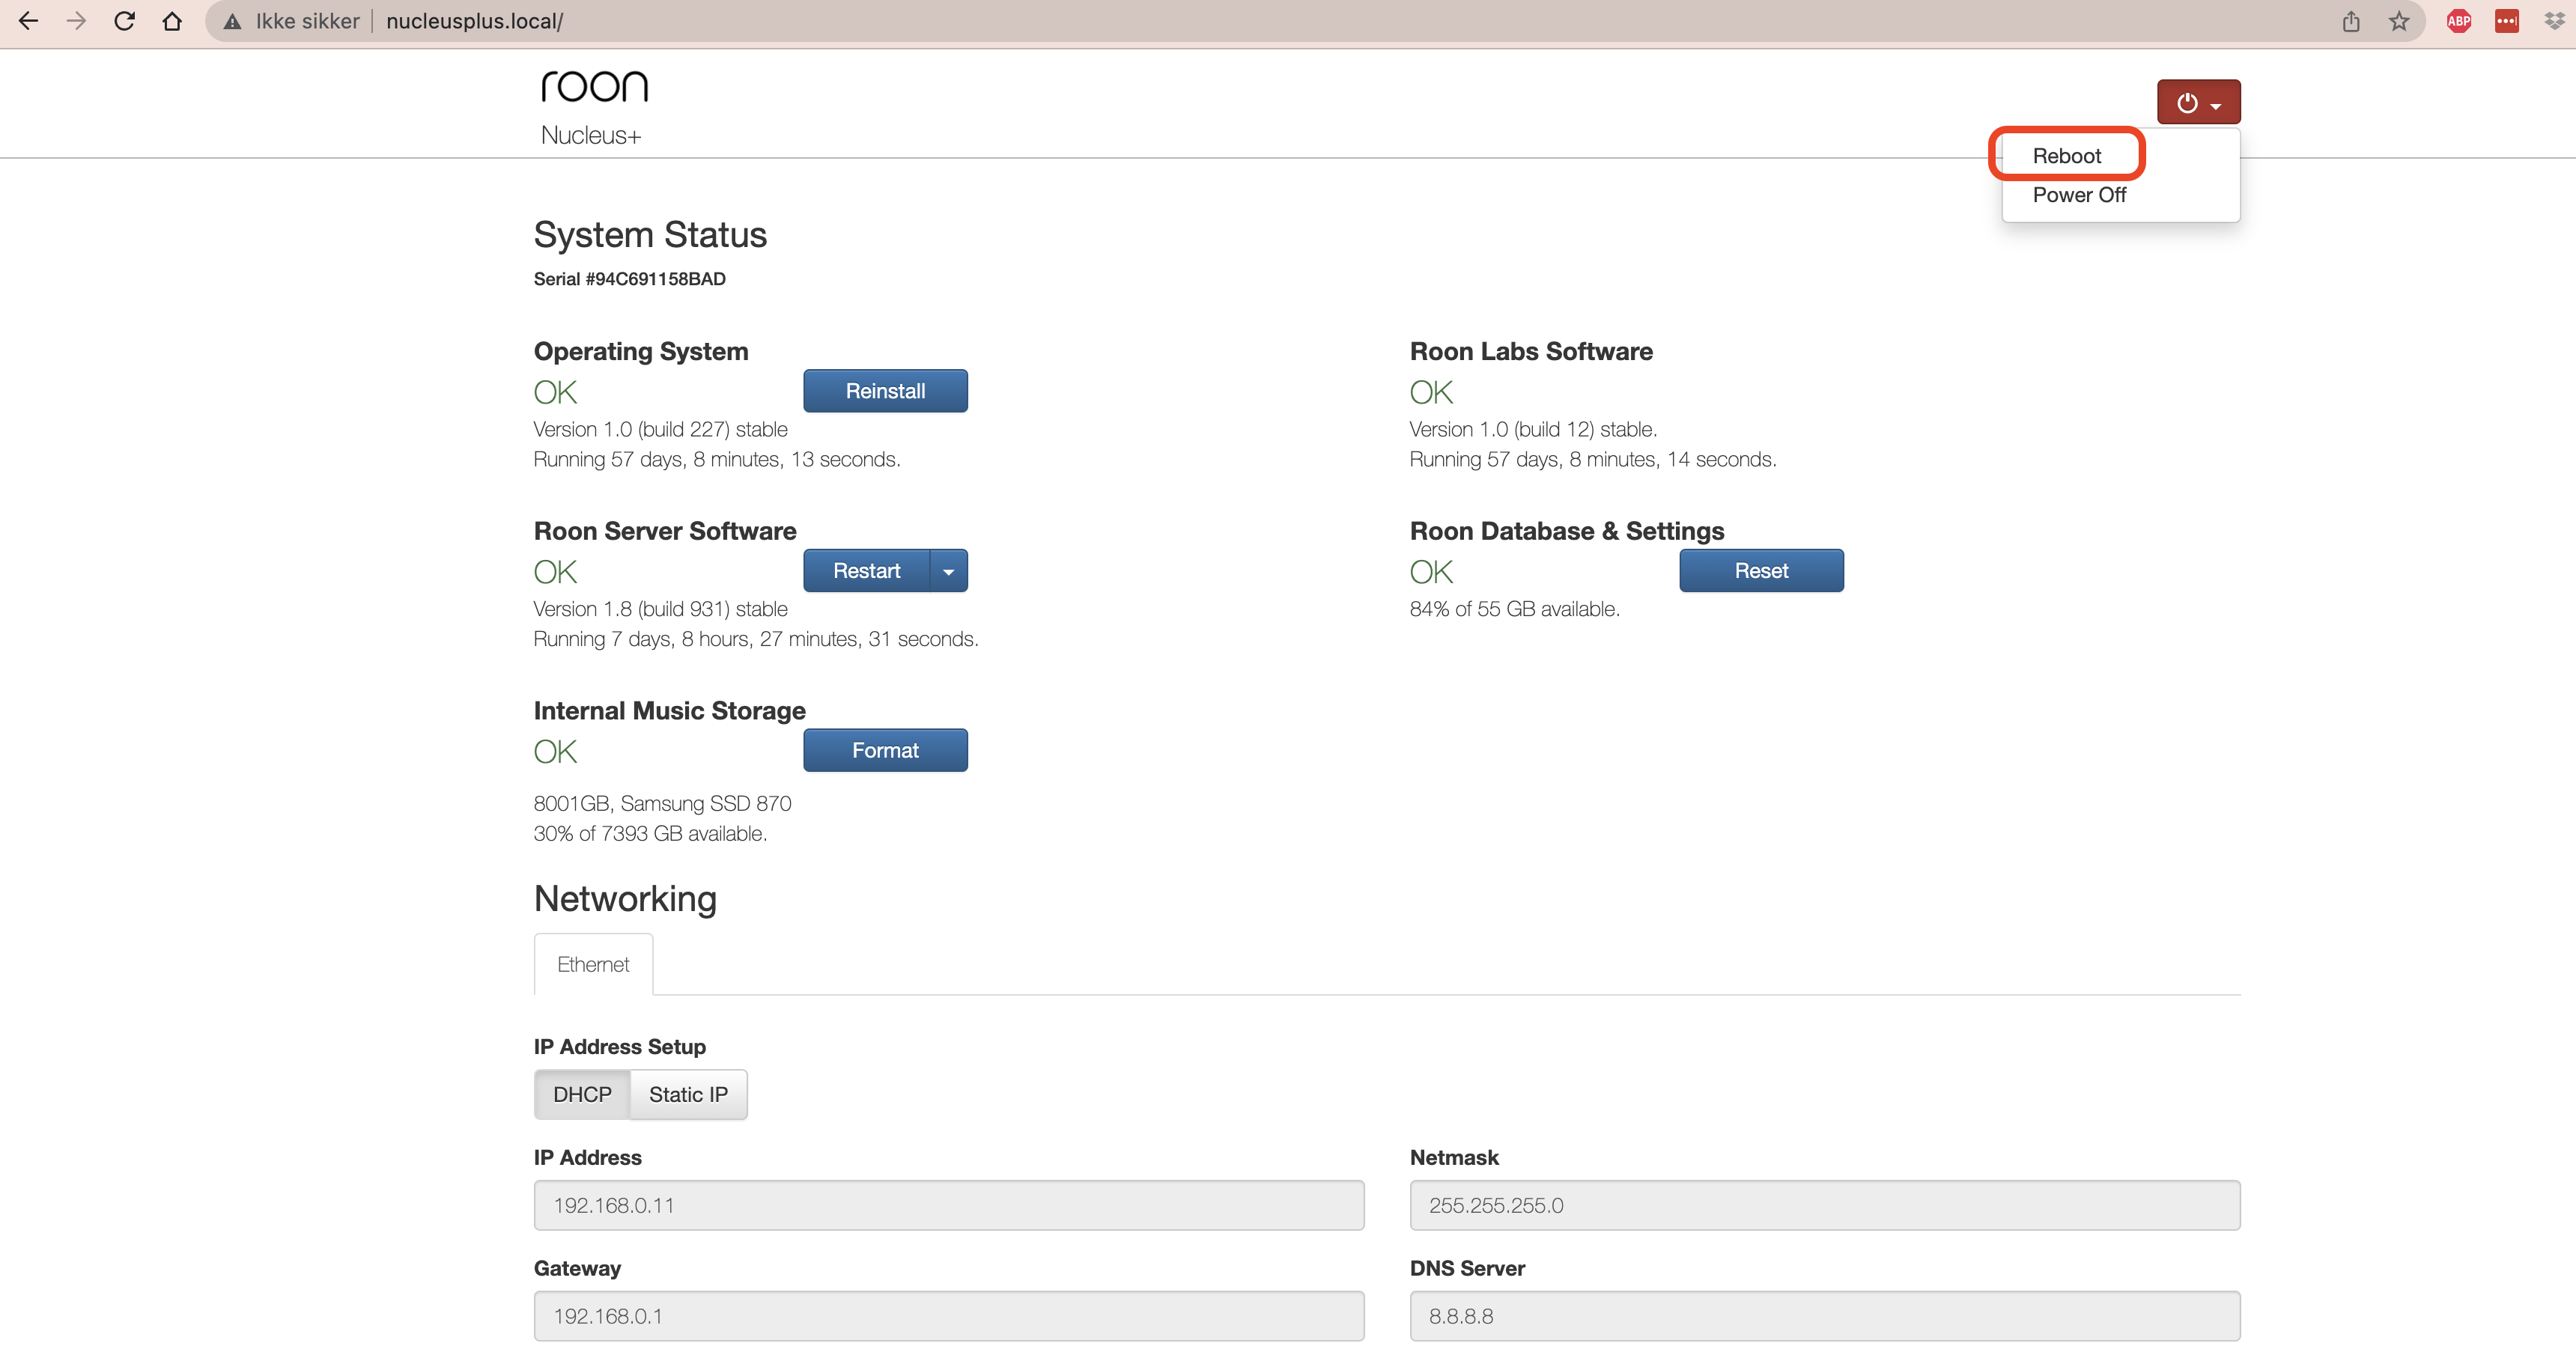2576x1370 pixels.
Task: Click "Ikke sikker" security label
Action: [307, 21]
